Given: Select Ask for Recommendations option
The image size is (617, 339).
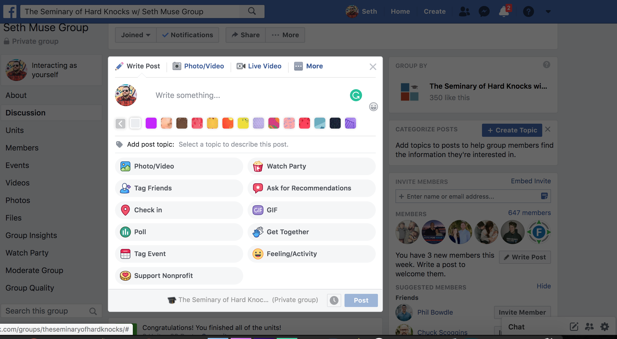Looking at the screenshot, I should tap(312, 188).
